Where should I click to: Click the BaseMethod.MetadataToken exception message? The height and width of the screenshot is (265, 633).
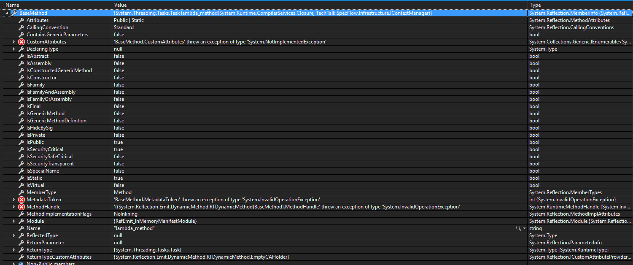coord(217,200)
